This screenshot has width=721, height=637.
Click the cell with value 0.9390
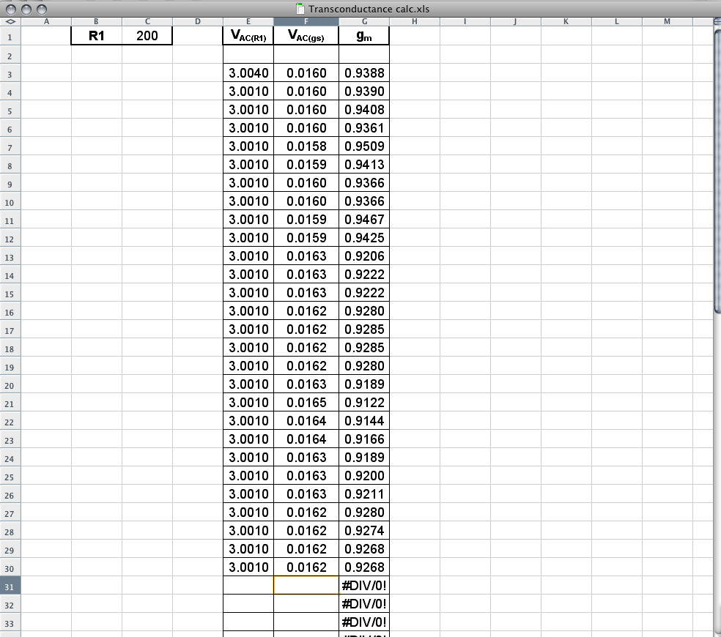tap(364, 91)
